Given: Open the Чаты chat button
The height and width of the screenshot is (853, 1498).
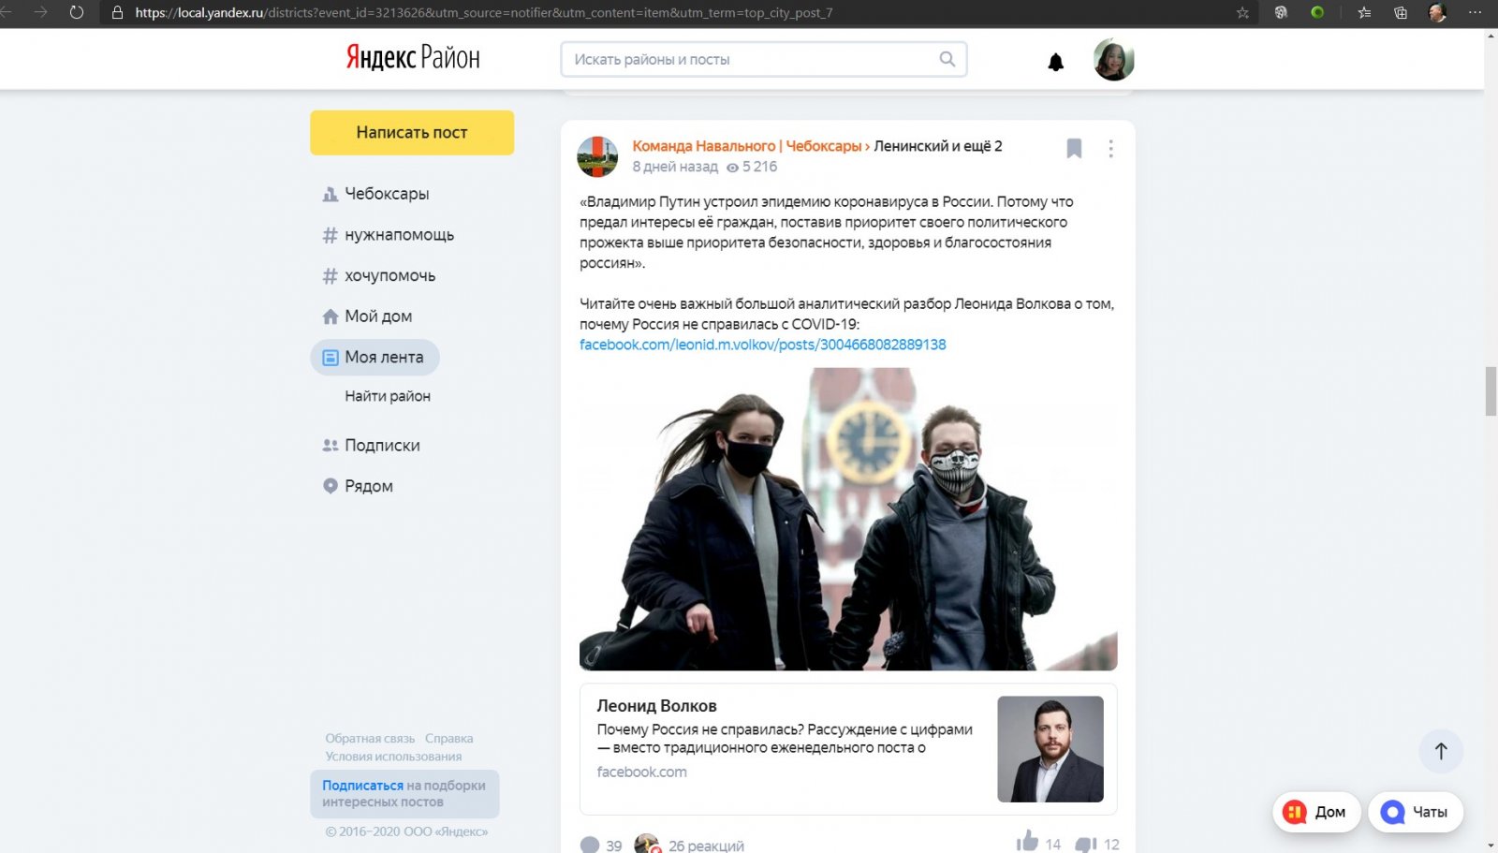Looking at the screenshot, I should pos(1415,812).
